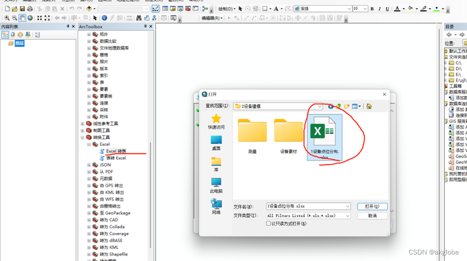Select the Select Elements arrow tool
467x261 pixels.
click(95, 18)
